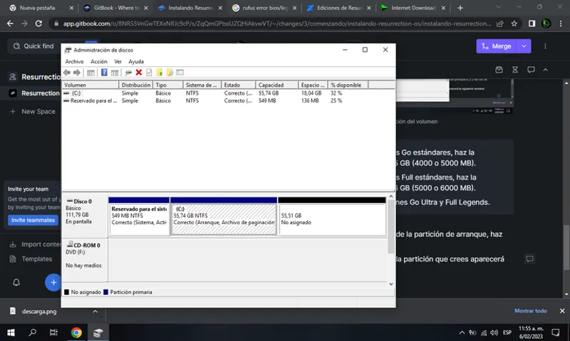Open the Acción menu
570x341 pixels.
click(99, 62)
